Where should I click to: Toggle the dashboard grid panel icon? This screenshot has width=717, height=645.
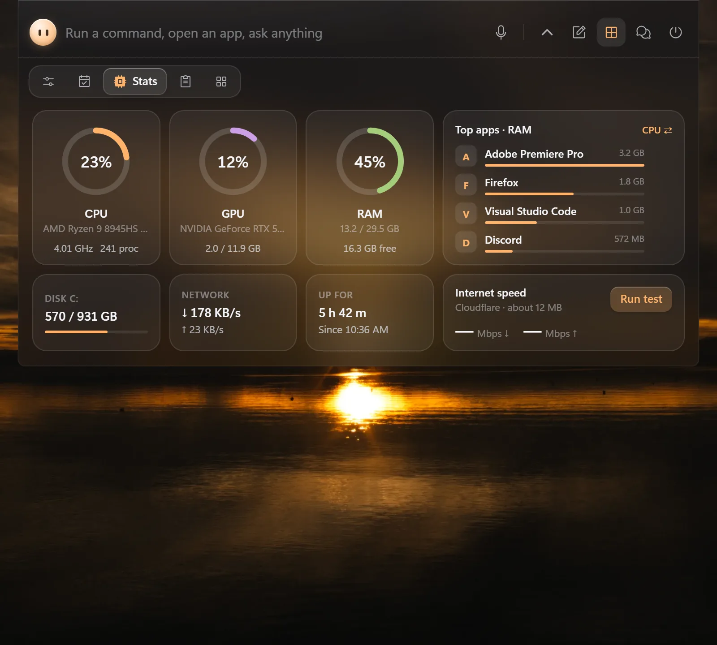(611, 32)
